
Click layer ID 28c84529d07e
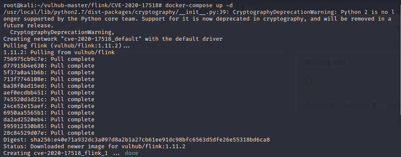(26, 133)
